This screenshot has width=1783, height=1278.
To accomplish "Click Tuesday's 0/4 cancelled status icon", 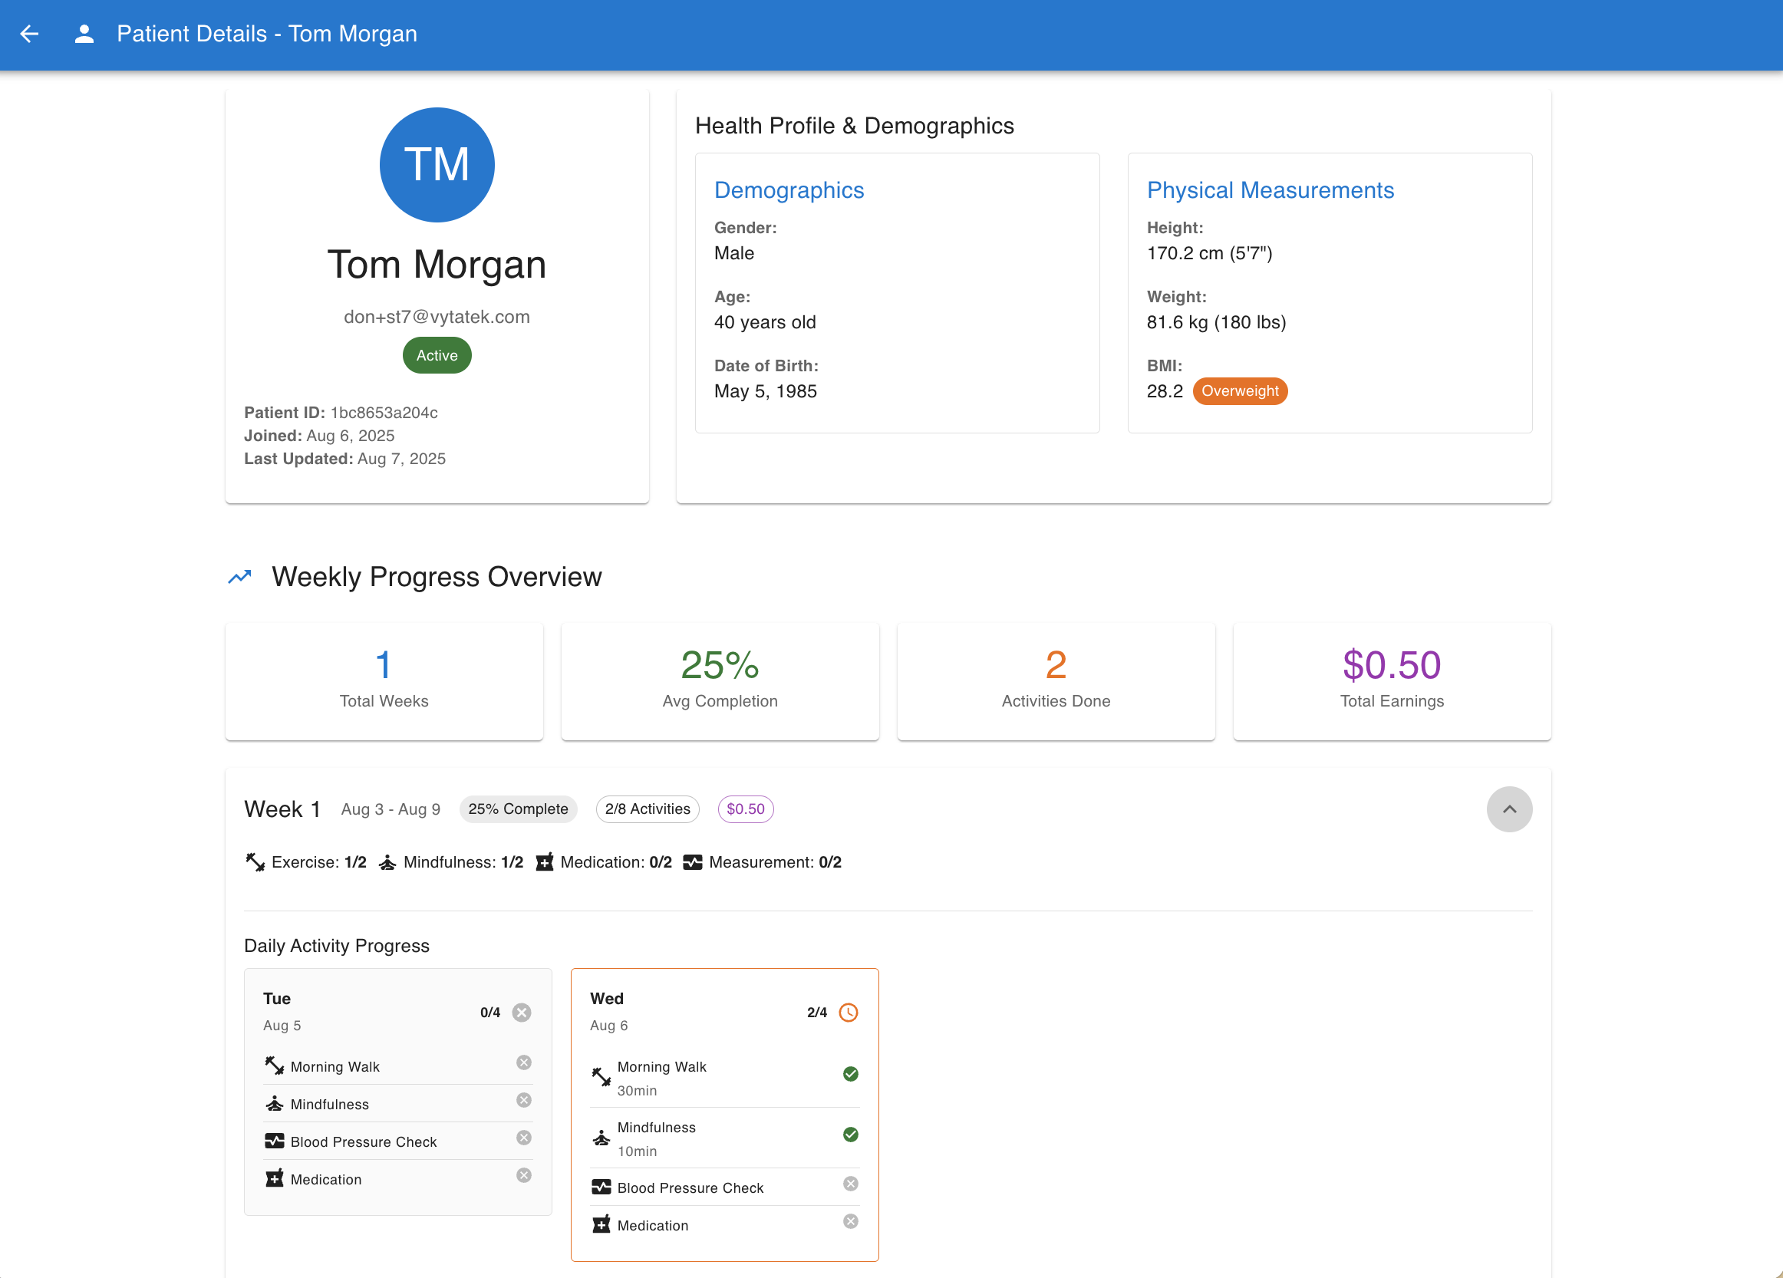I will click(x=521, y=1013).
